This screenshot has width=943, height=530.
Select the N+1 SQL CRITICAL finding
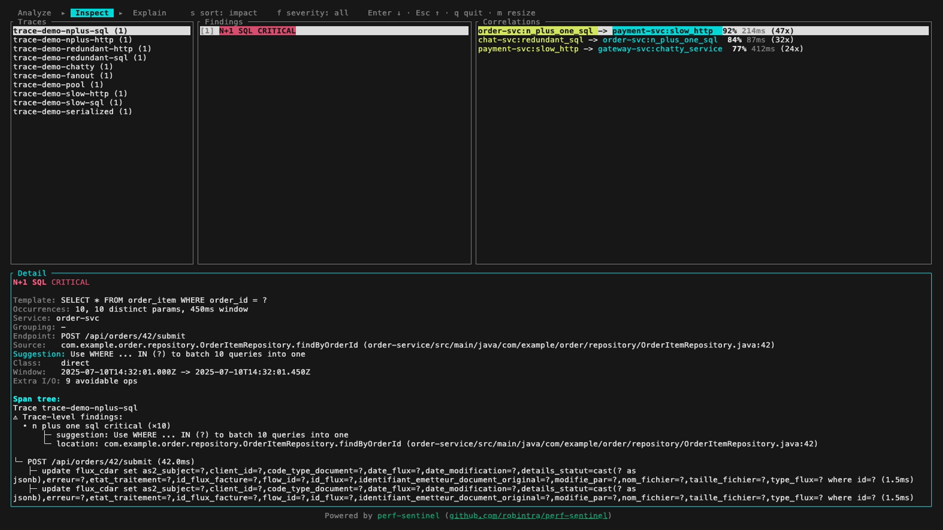pyautogui.click(x=334, y=31)
